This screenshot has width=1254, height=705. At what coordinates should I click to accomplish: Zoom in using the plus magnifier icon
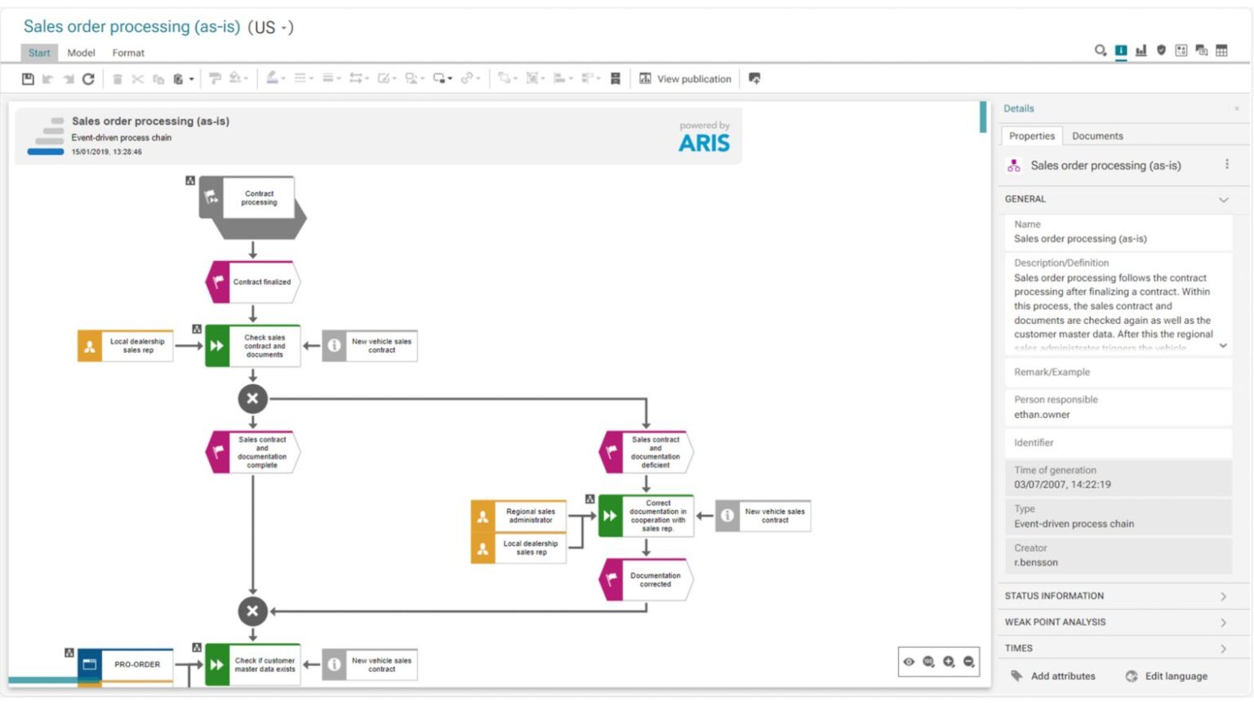[949, 662]
